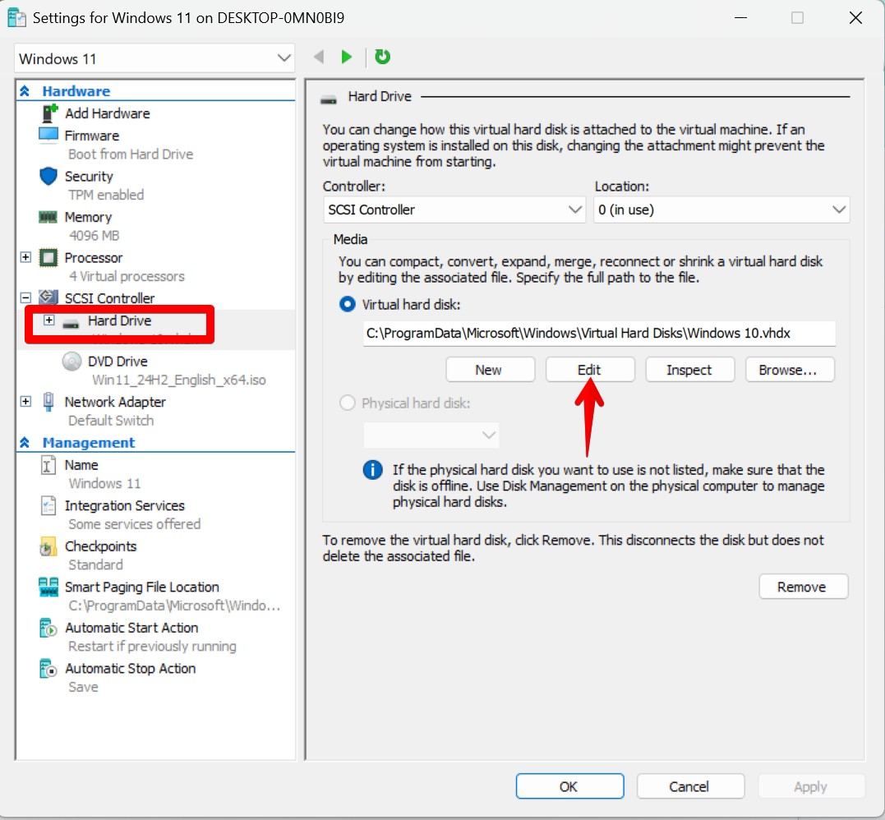Open the Location 0 (in use) dropdown
This screenshot has width=885, height=820.
[721, 210]
